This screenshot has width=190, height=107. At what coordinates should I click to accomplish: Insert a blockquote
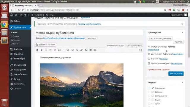click(59, 50)
